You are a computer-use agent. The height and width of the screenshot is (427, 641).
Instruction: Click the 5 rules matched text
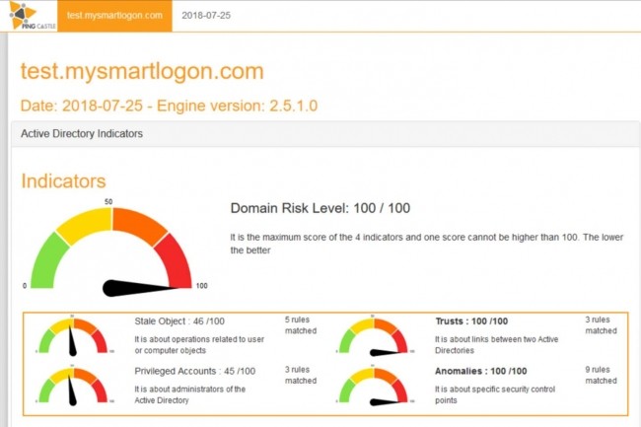click(301, 325)
